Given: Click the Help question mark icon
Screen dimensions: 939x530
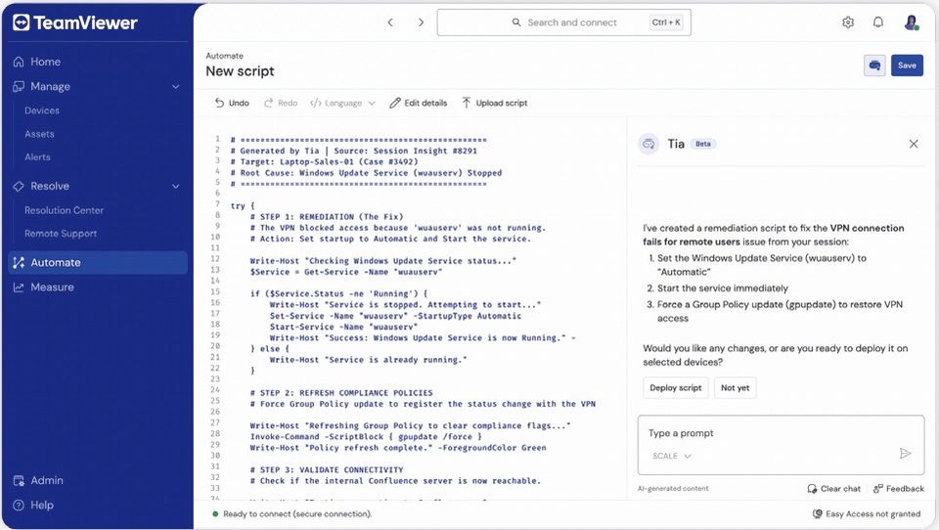Looking at the screenshot, I should pos(19,506).
